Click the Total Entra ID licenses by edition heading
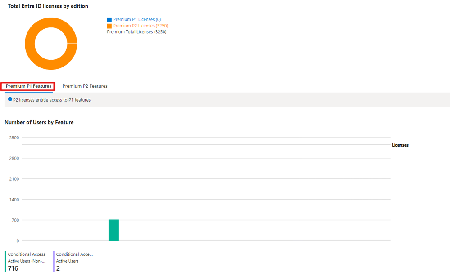This screenshot has height=272, width=450. coord(48,6)
